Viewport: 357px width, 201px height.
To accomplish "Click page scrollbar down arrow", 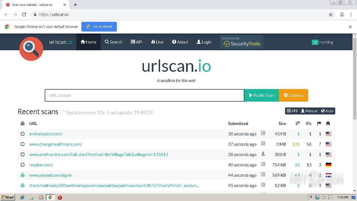I will 355,191.
